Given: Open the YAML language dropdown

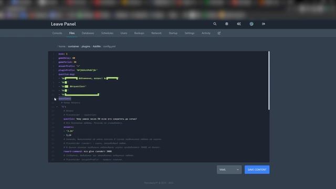Looking at the screenshot, I should (229, 170).
